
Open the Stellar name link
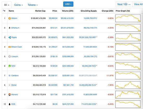(14, 85)
